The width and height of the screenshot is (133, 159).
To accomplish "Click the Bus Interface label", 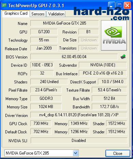I will click(x=67, y=74).
